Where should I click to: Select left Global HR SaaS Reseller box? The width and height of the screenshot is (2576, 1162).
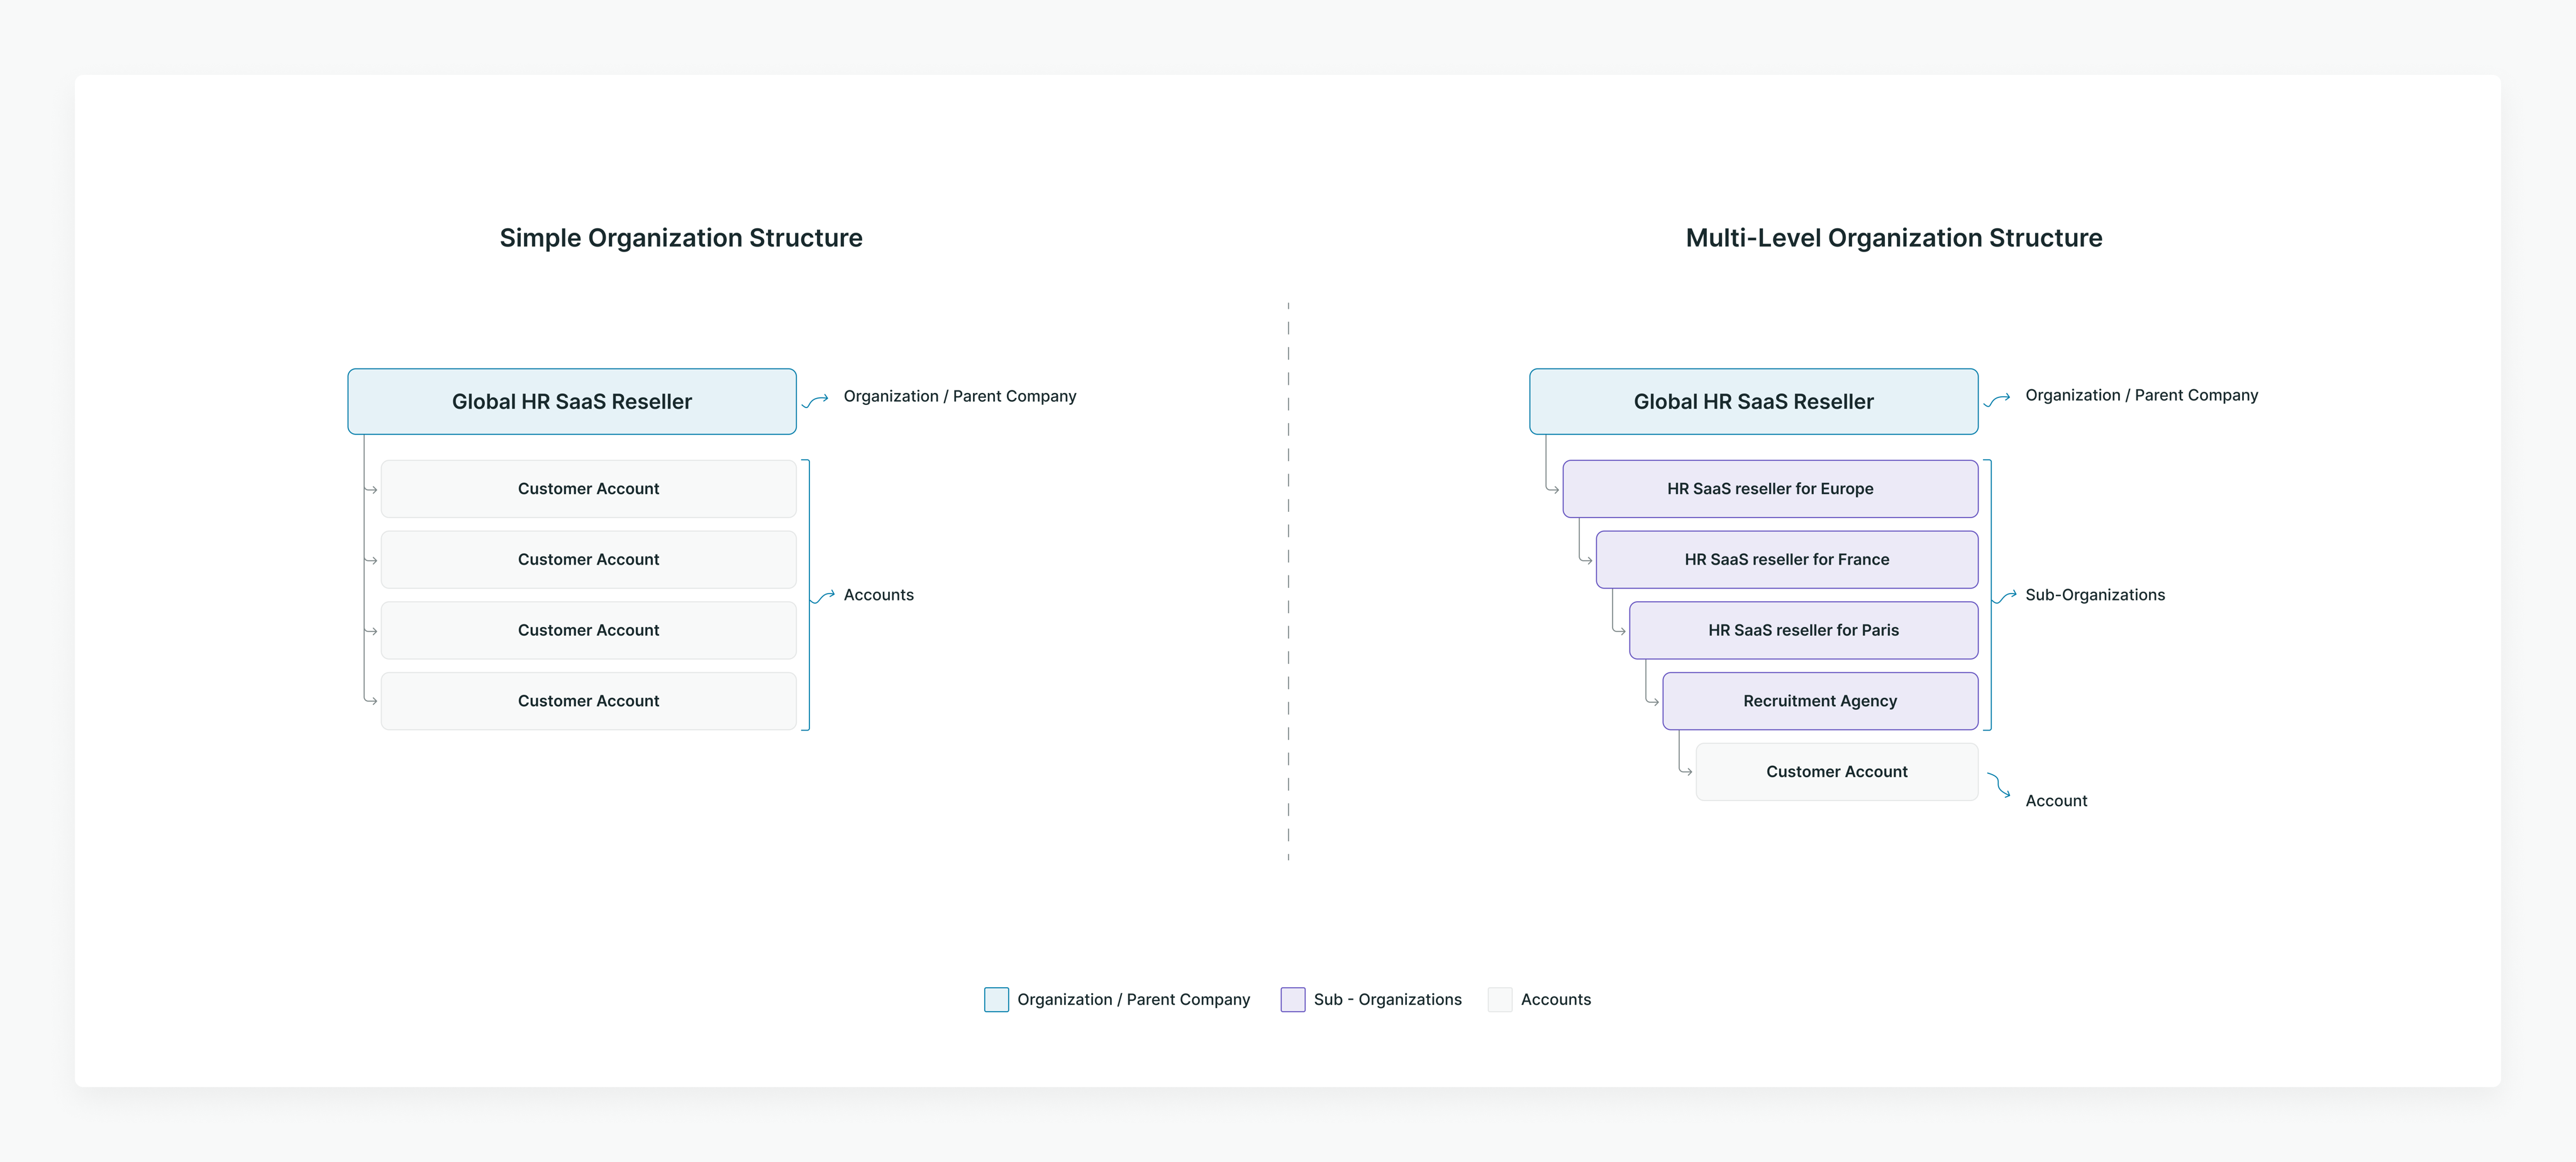(x=572, y=401)
